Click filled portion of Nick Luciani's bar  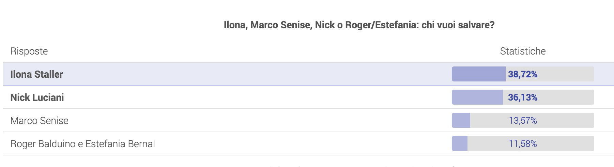(x=477, y=97)
